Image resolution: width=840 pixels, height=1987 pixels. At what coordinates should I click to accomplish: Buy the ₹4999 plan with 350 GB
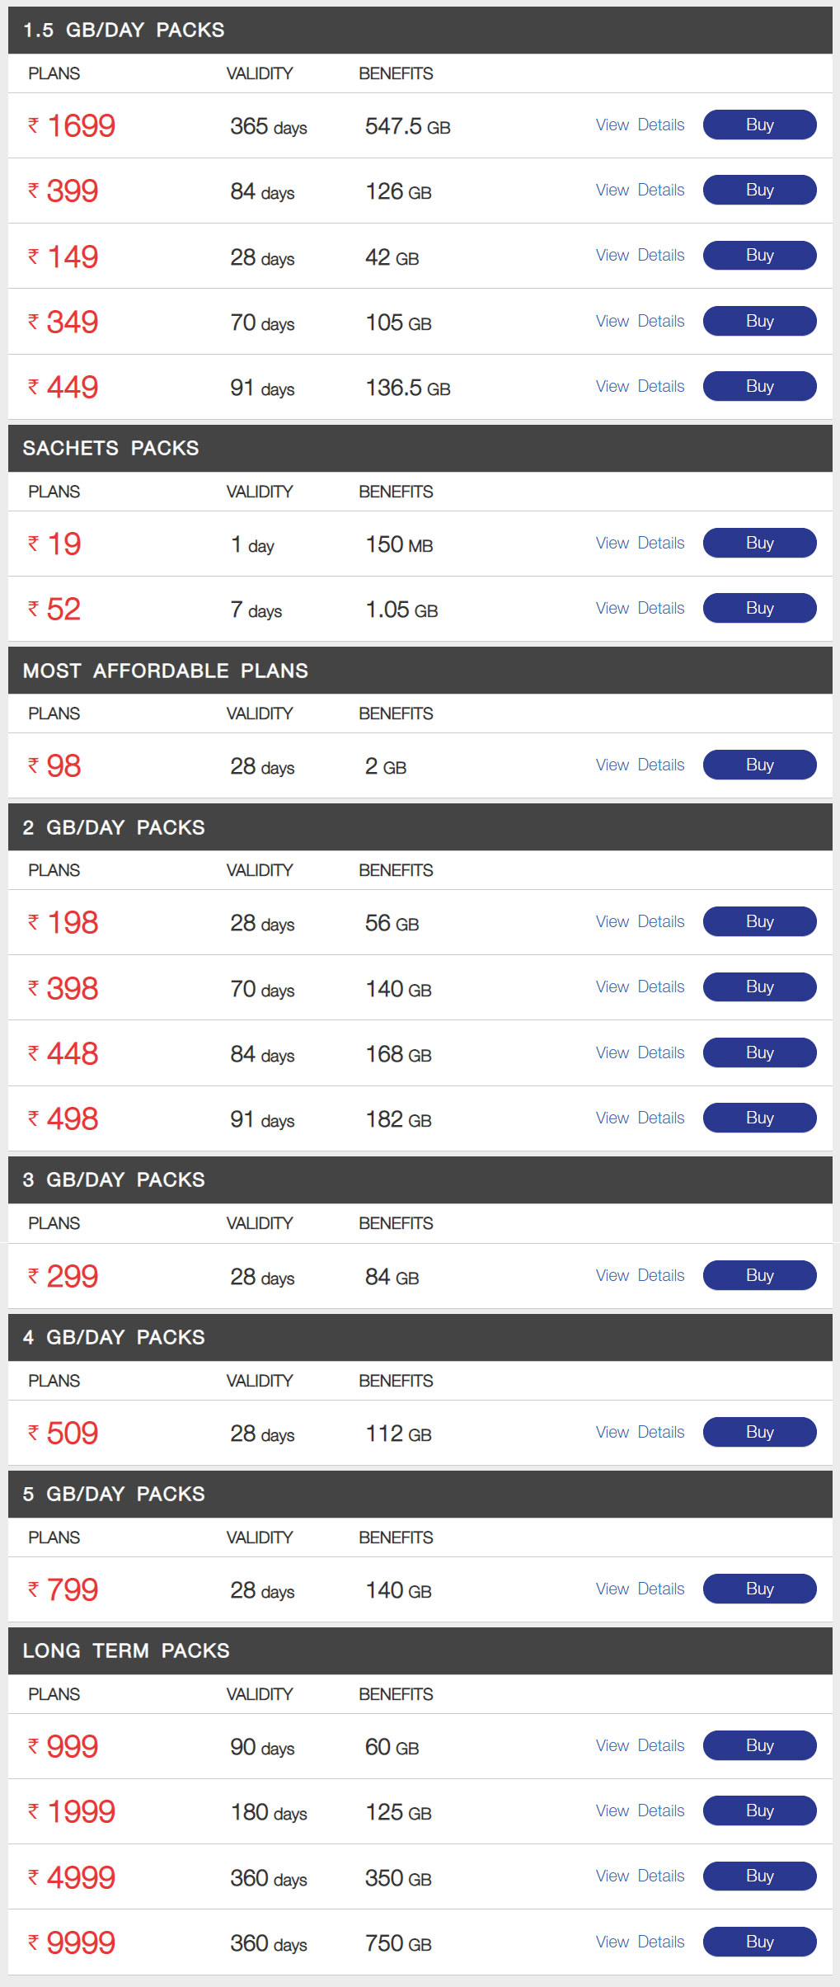pyautogui.click(x=759, y=1876)
